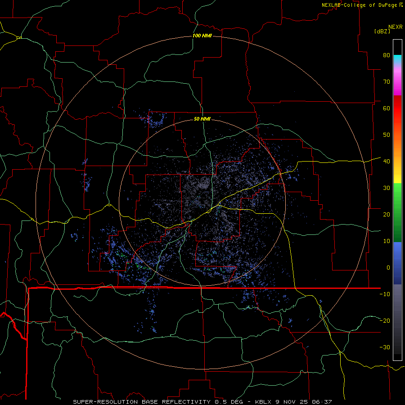Click the 50 dBZ scale value
Image resolution: width=405 pixels, height=405 pixels.
[x=387, y=135]
